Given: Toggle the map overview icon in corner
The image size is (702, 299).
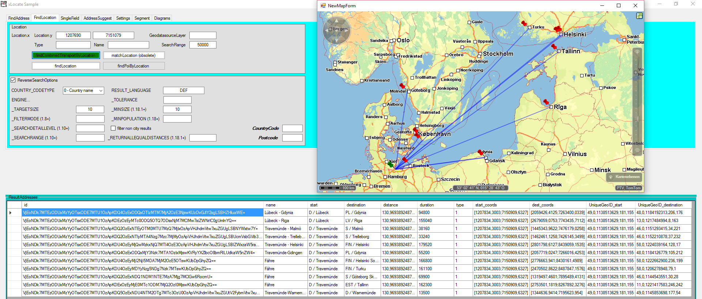Looking at the screenshot, I should coord(639,16).
